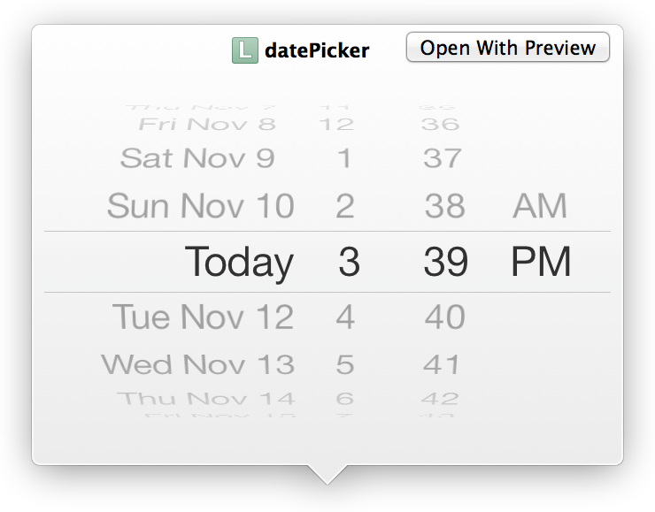Switch to AM in the period wheel
This screenshot has height=512, width=655.
point(540,206)
